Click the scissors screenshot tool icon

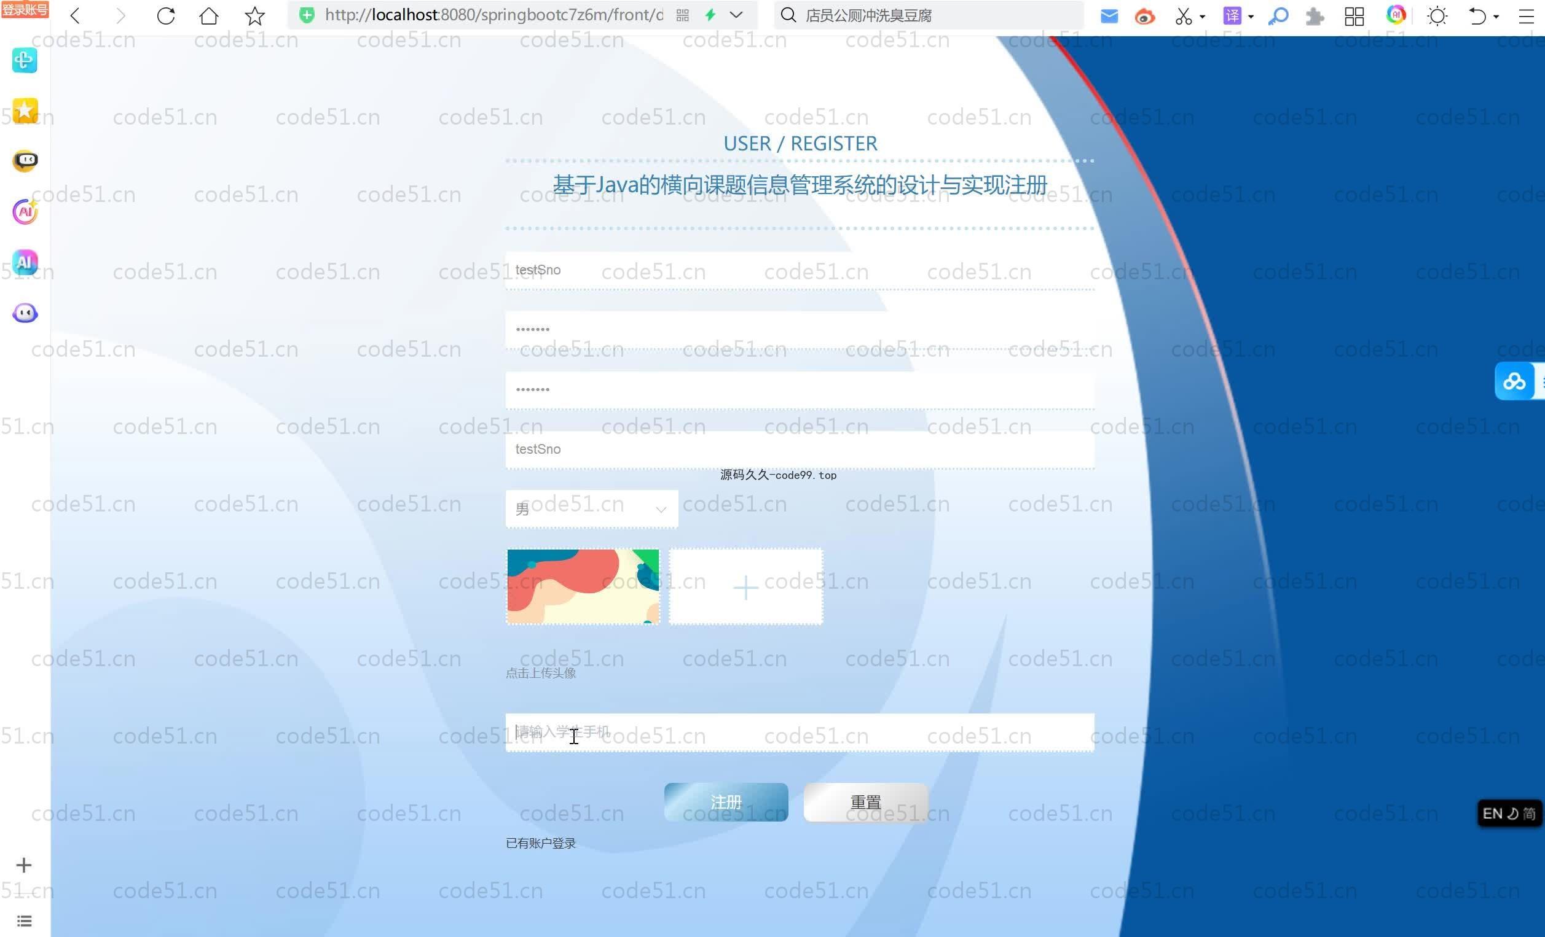tap(1183, 16)
